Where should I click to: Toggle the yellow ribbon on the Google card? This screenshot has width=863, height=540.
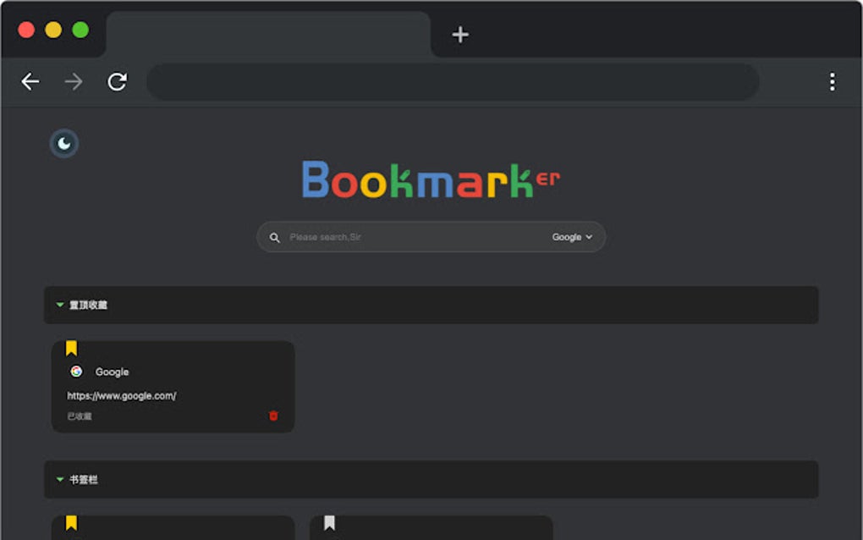point(71,346)
